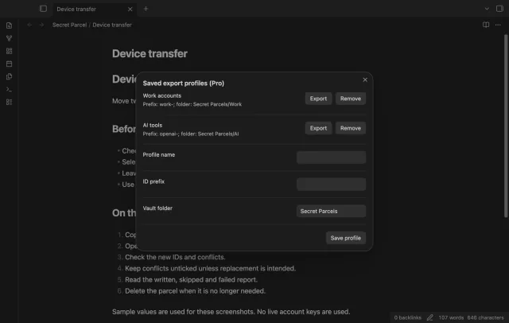Open tab list dropdown chevron
Viewport: 509px width, 323px height.
coord(487,9)
